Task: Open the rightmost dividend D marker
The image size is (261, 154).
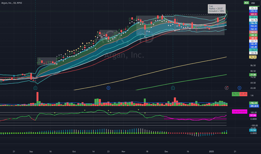Action: click(239, 88)
